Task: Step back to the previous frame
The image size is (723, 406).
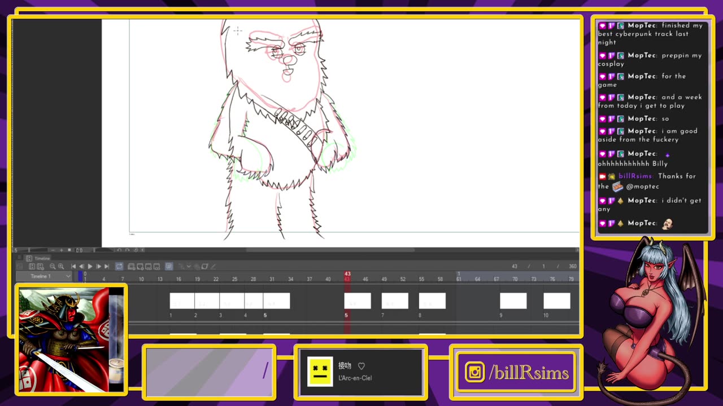Action: pos(81,266)
